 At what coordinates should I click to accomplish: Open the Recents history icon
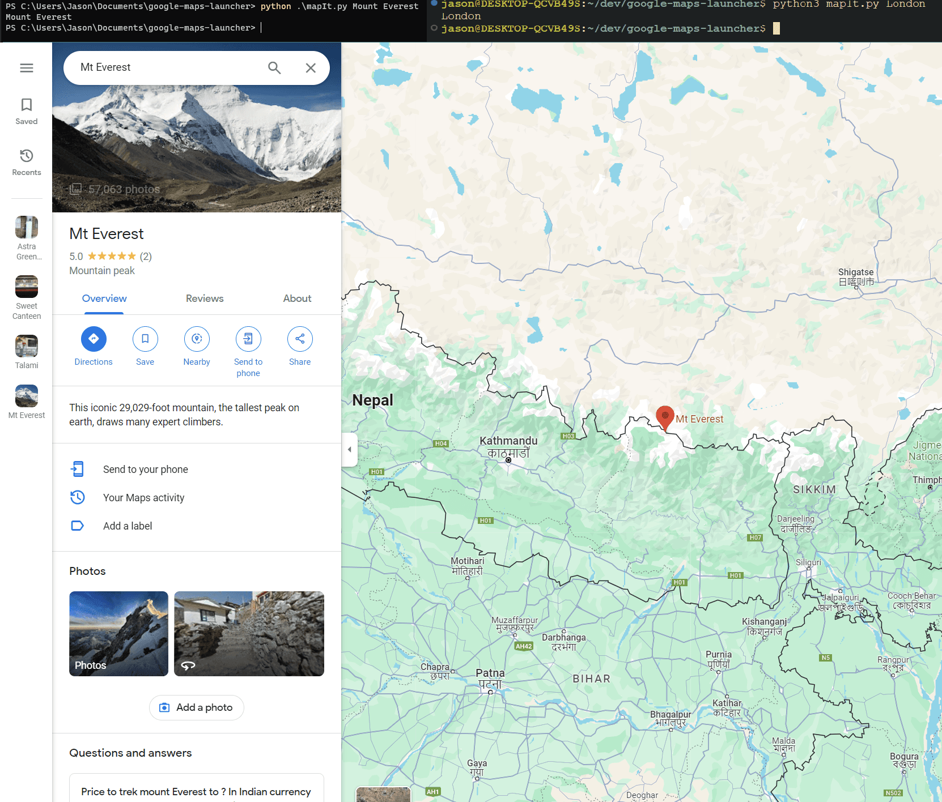[x=27, y=163]
